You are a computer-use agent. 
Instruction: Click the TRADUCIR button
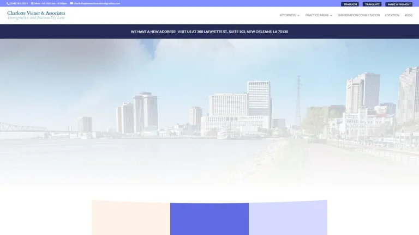[350, 4]
